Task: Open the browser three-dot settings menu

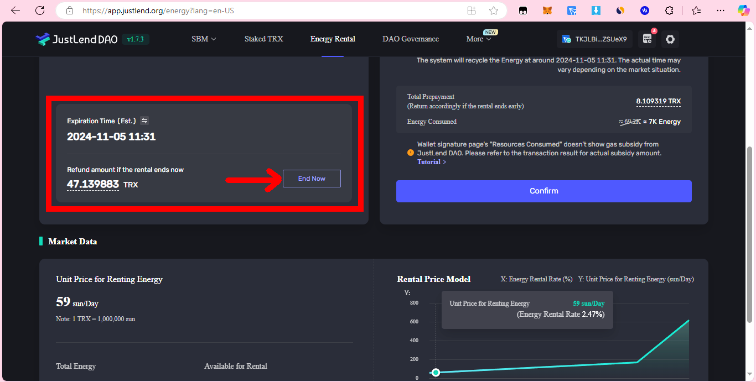Action: coord(721,11)
